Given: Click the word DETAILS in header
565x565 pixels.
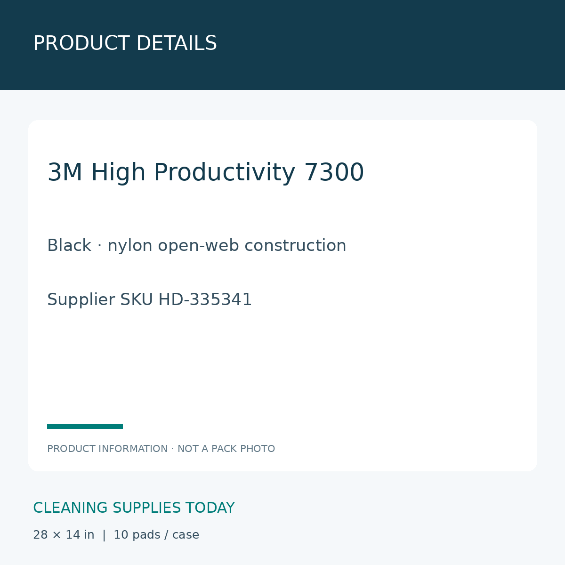Looking at the screenshot, I should (x=177, y=43).
